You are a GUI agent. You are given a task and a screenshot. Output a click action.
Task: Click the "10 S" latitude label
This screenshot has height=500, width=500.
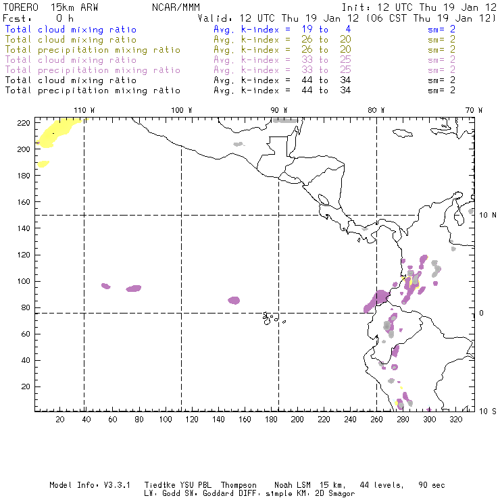point(488,411)
